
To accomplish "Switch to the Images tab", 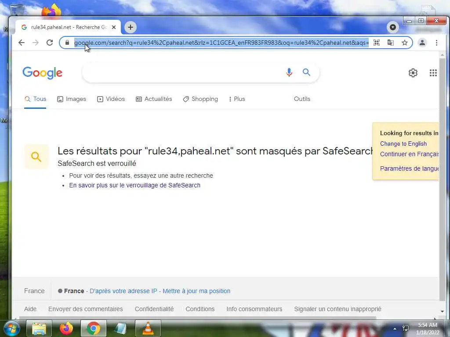I will pos(72,99).
